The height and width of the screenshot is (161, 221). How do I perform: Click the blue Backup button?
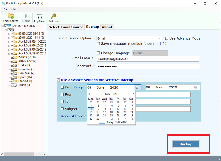tap(186, 144)
